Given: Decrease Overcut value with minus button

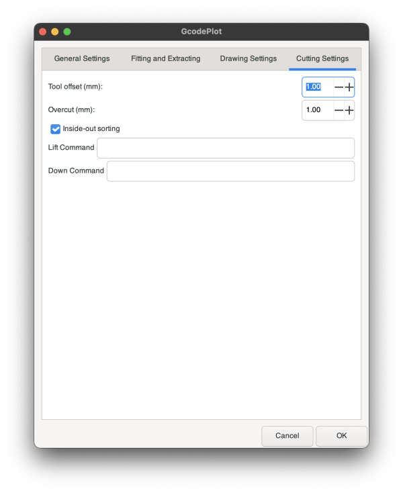Looking at the screenshot, I should tap(339, 110).
